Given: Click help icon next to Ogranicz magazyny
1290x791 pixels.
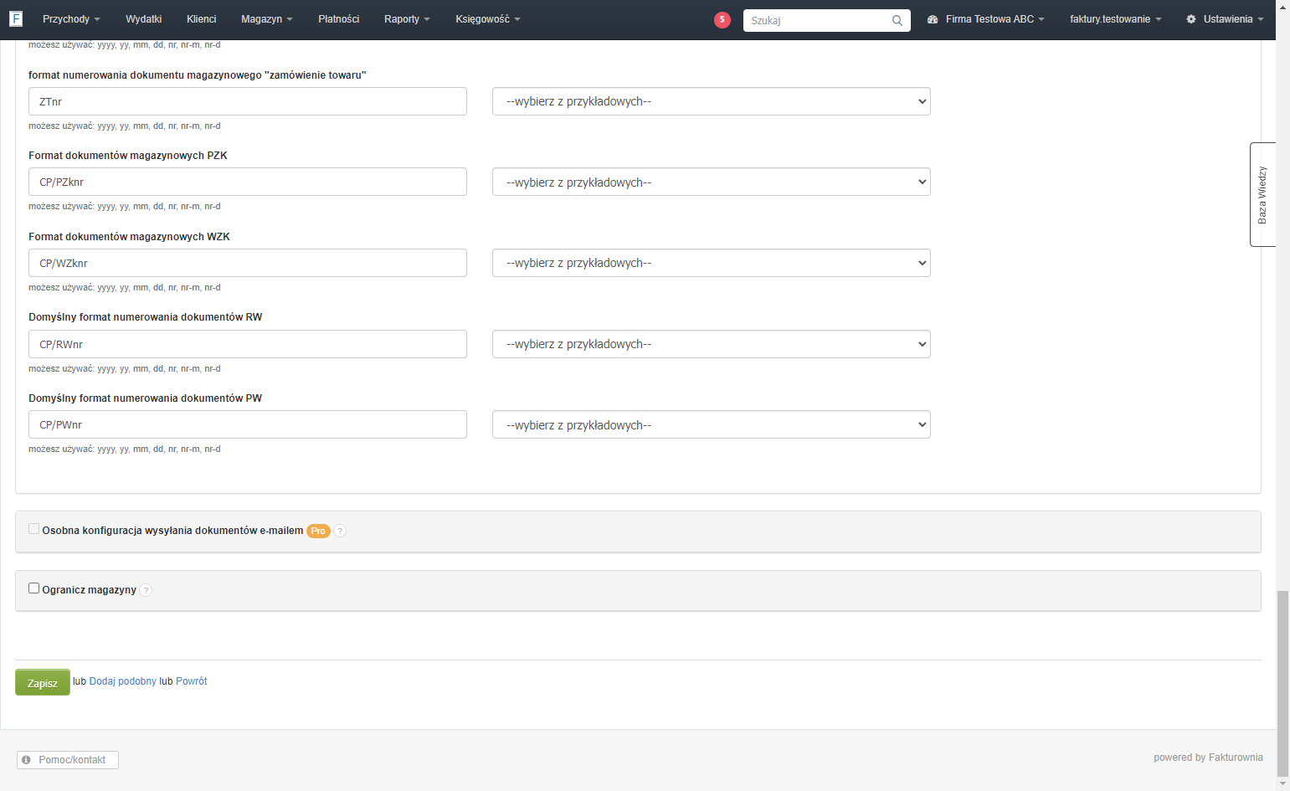Looking at the screenshot, I should pos(146,590).
